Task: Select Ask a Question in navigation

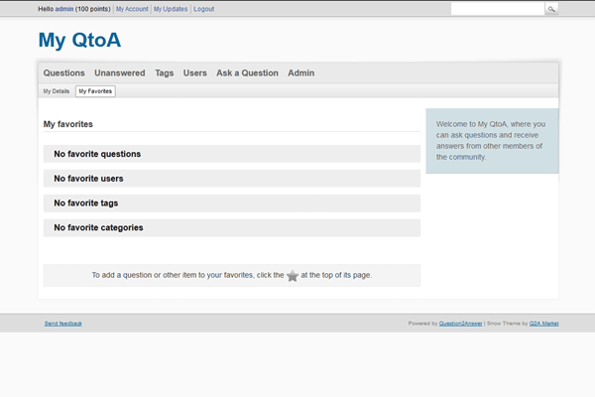Action: click(247, 73)
